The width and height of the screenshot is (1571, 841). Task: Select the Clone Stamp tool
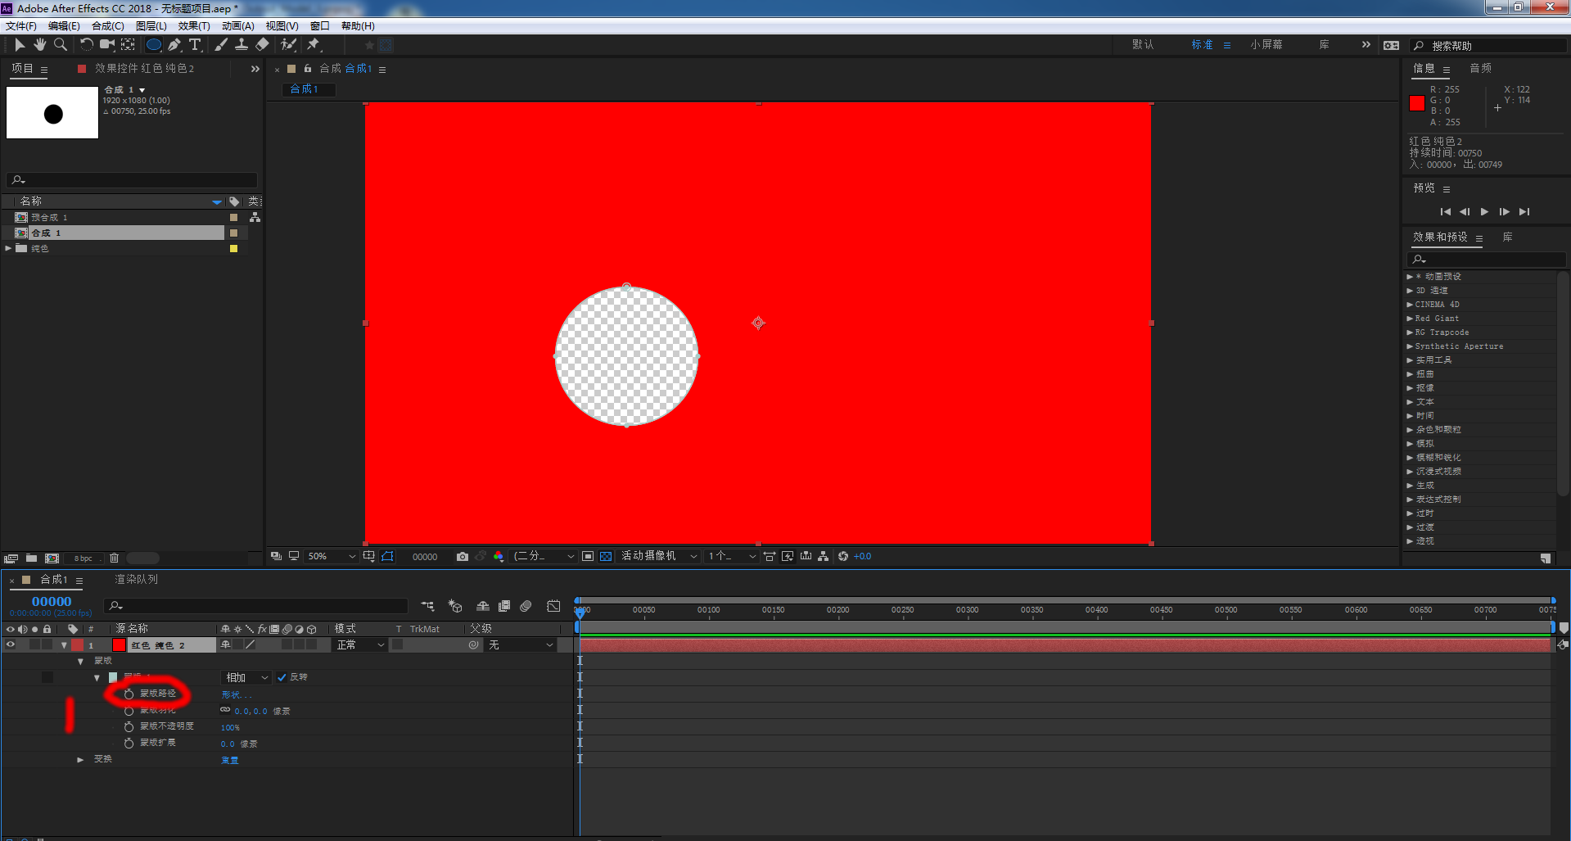coord(242,45)
